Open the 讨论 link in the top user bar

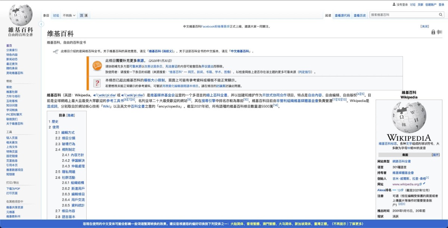coord(413,4)
